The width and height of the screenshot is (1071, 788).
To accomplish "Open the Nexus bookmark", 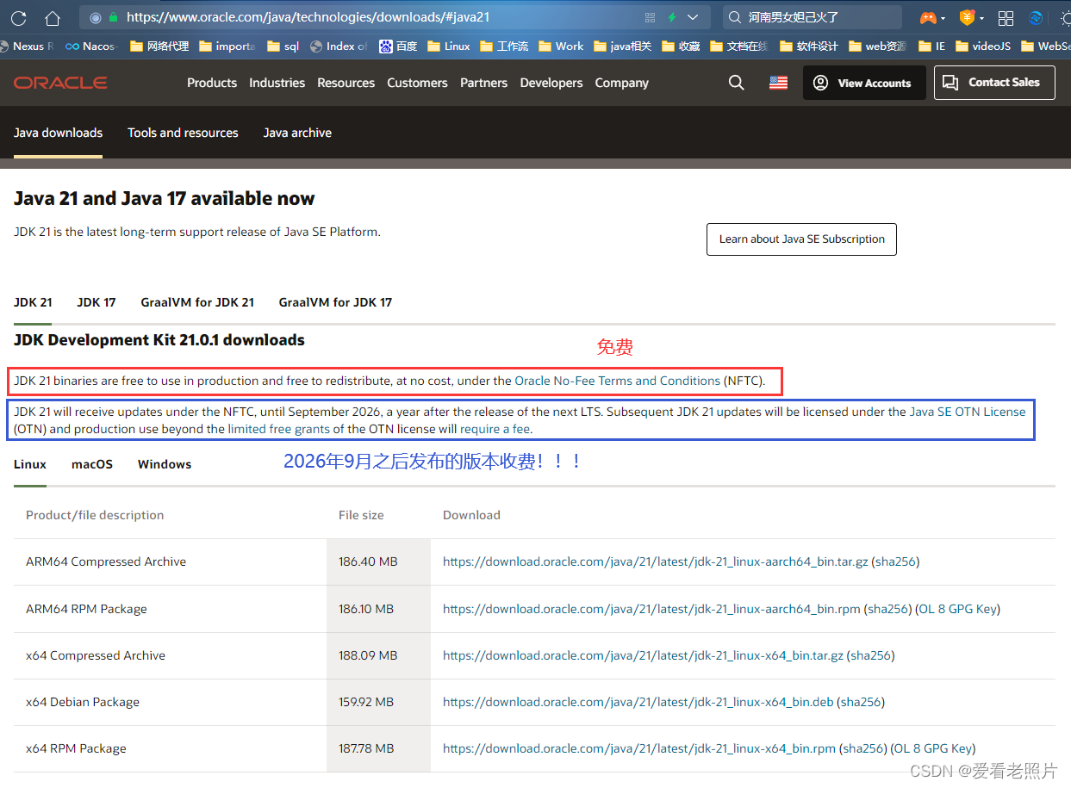I will coord(27,47).
